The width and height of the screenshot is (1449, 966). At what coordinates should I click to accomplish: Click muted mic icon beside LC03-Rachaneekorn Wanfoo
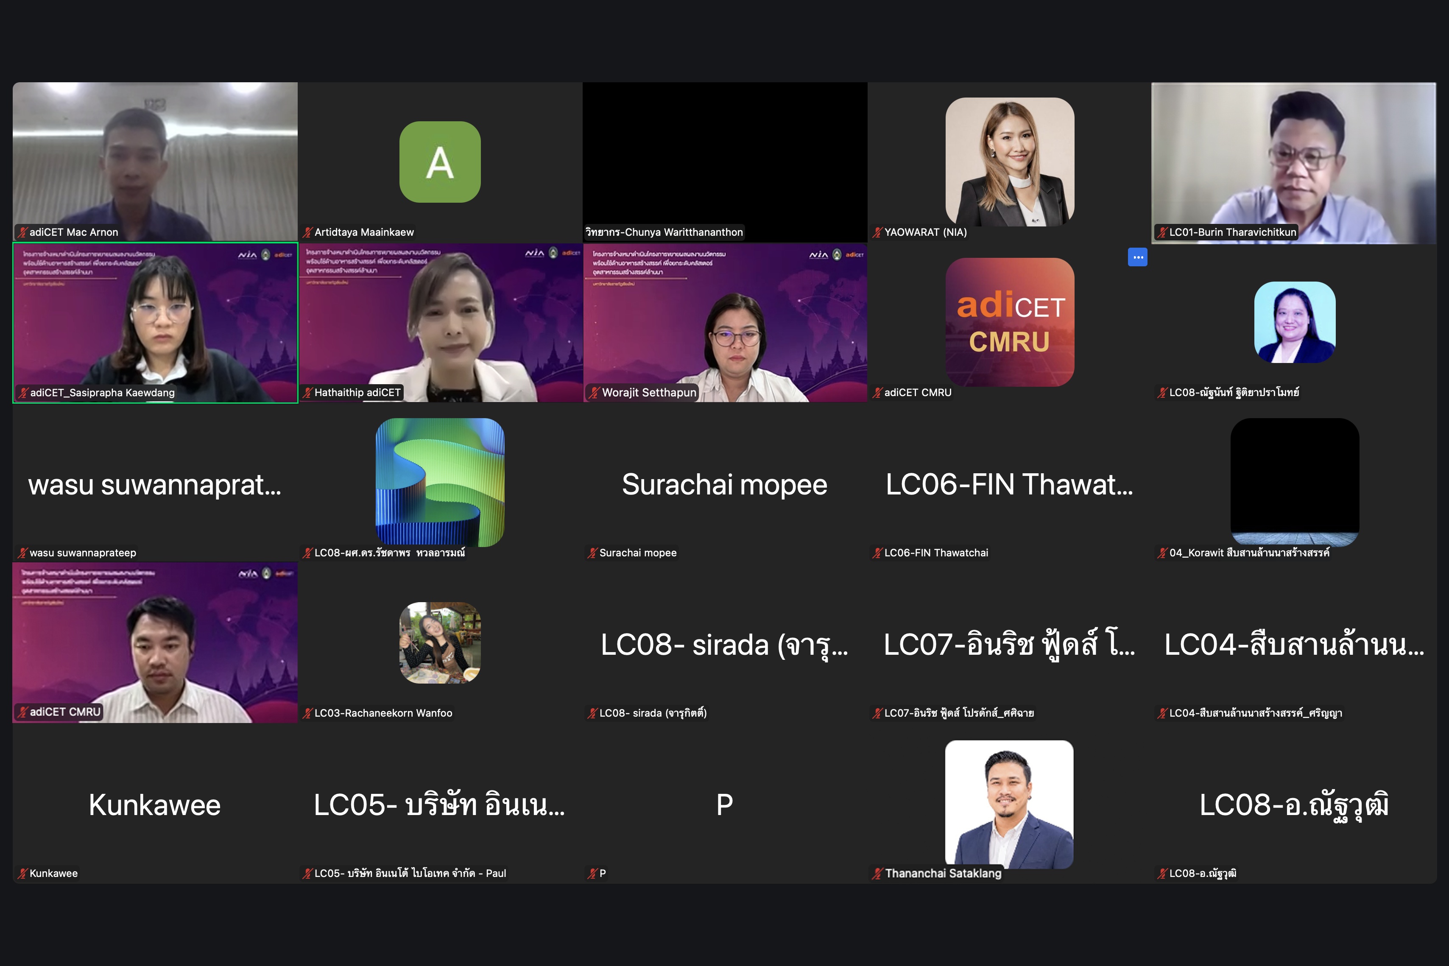point(307,713)
